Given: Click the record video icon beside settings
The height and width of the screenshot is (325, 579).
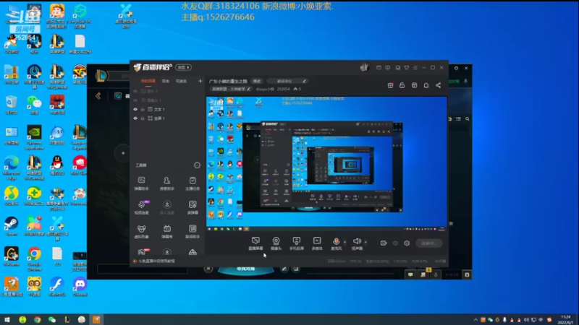Looking at the screenshot, I should click(384, 243).
